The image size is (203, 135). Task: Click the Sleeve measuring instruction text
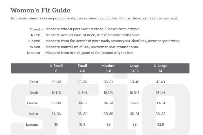pyautogui.click(x=113, y=41)
